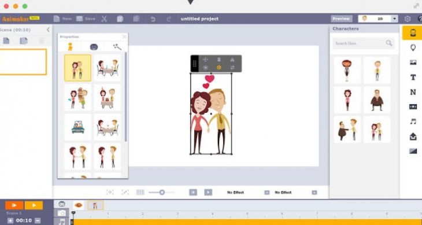Image resolution: width=422 pixels, height=225 pixels.
Task: Click the zoom slider handle below canvas
Action: [162, 192]
